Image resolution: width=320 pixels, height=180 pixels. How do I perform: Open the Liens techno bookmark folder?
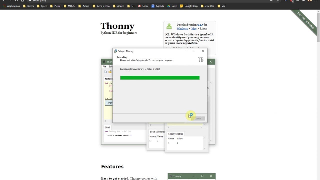[x=101, y=6]
